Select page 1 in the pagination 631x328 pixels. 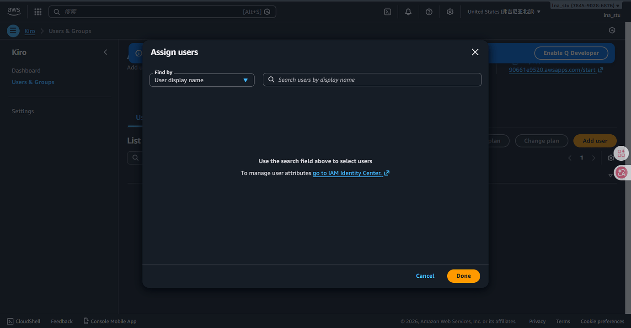(x=582, y=158)
